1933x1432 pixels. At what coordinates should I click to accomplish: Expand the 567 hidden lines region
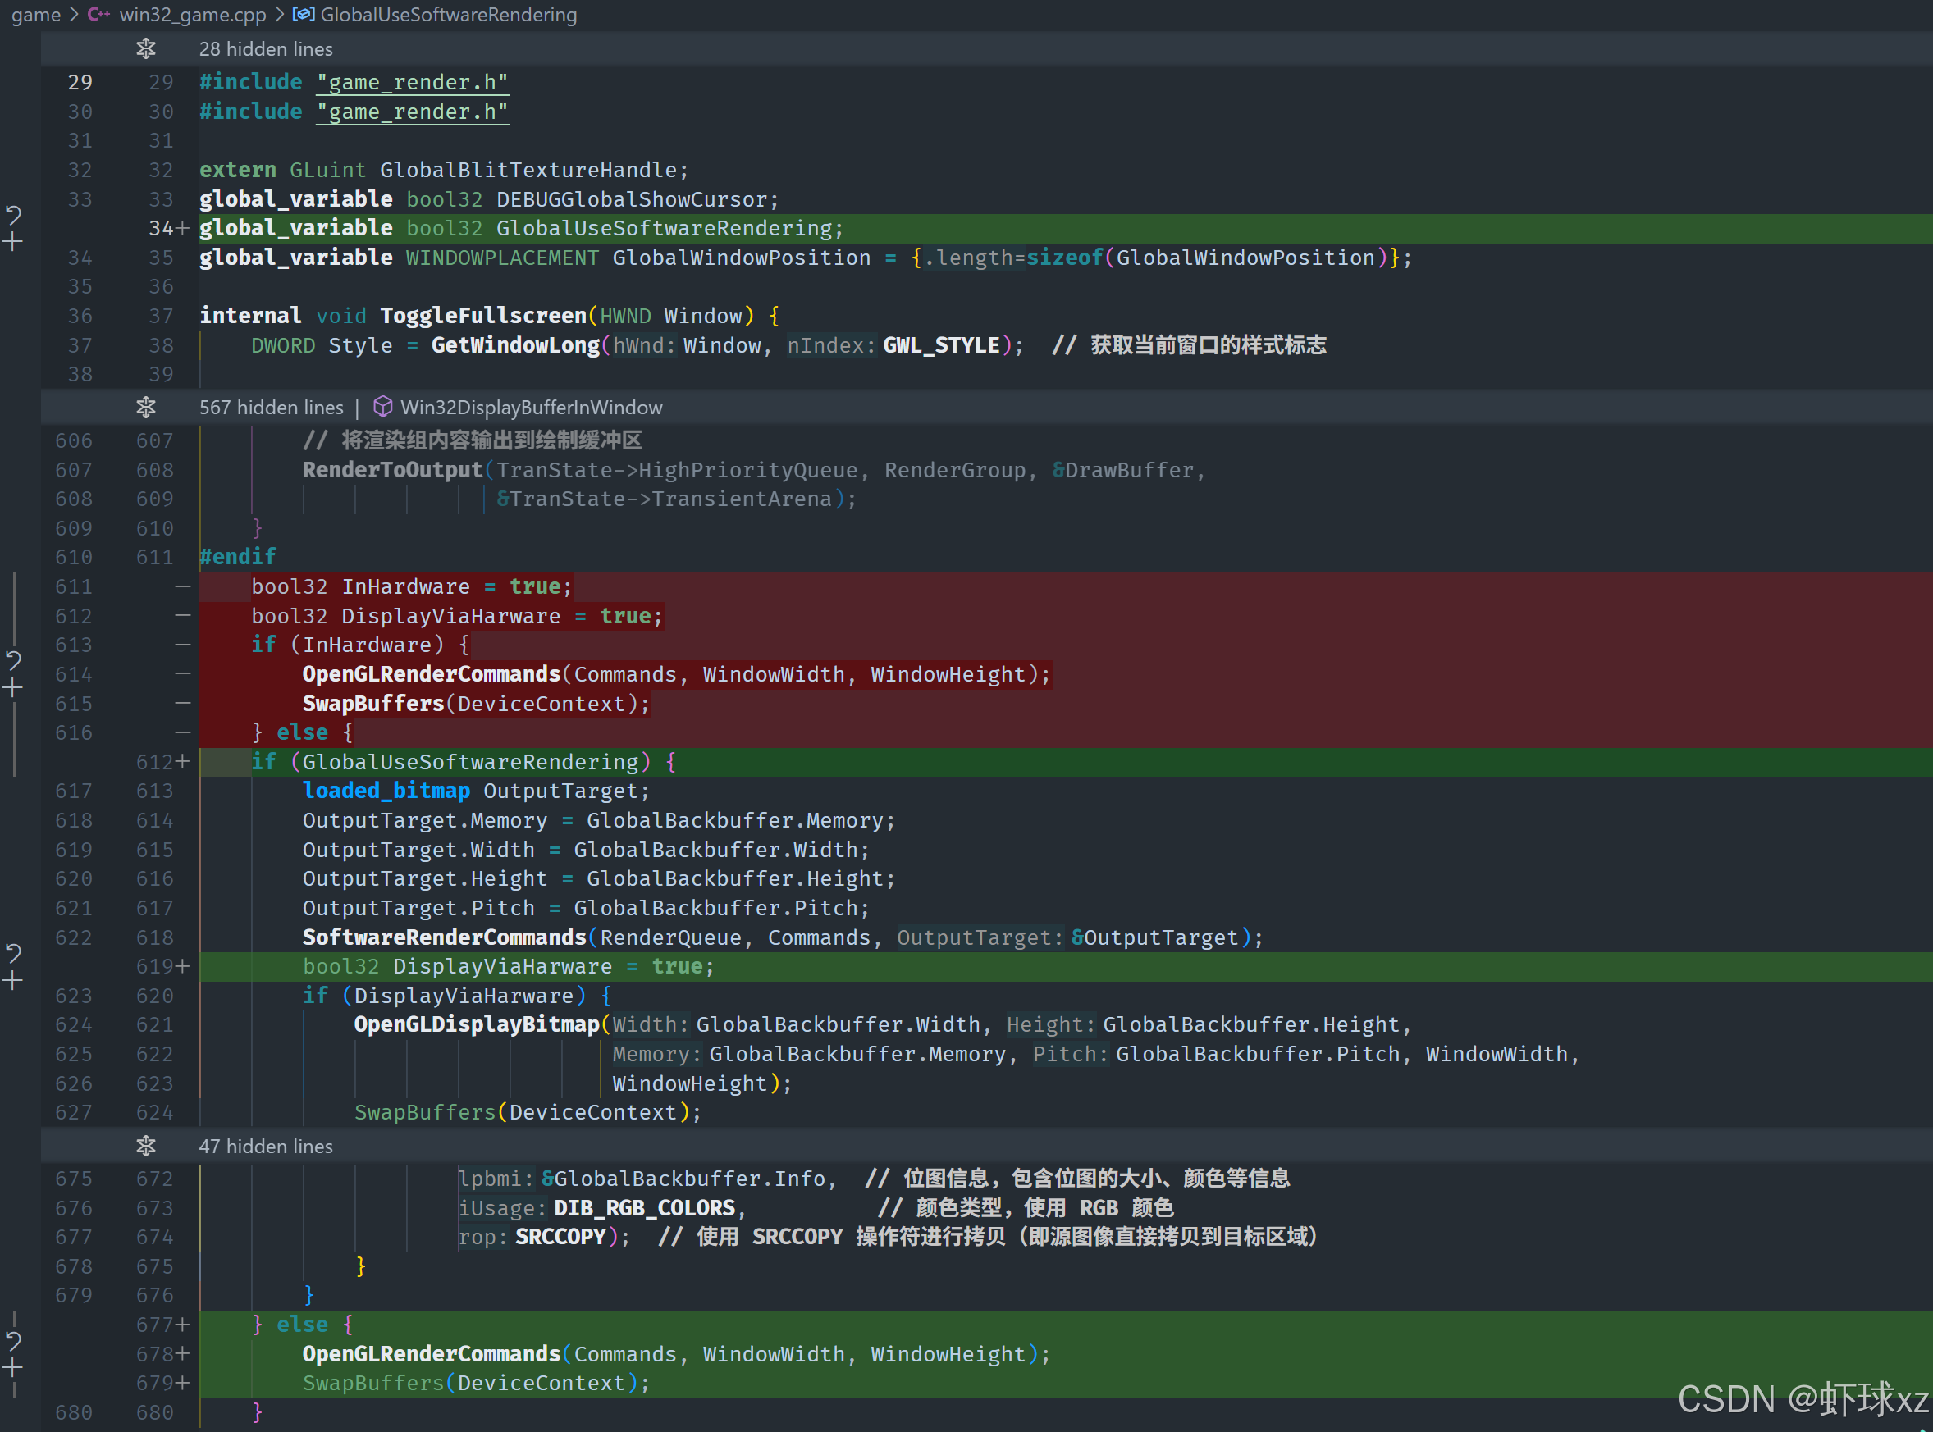pyautogui.click(x=146, y=407)
